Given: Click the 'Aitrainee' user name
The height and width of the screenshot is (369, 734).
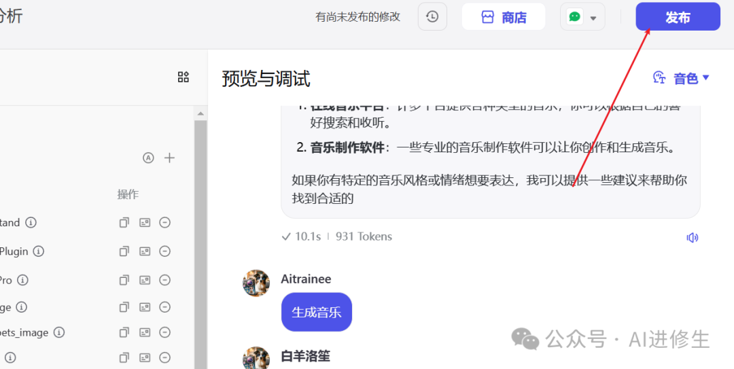Looking at the screenshot, I should [x=306, y=279].
